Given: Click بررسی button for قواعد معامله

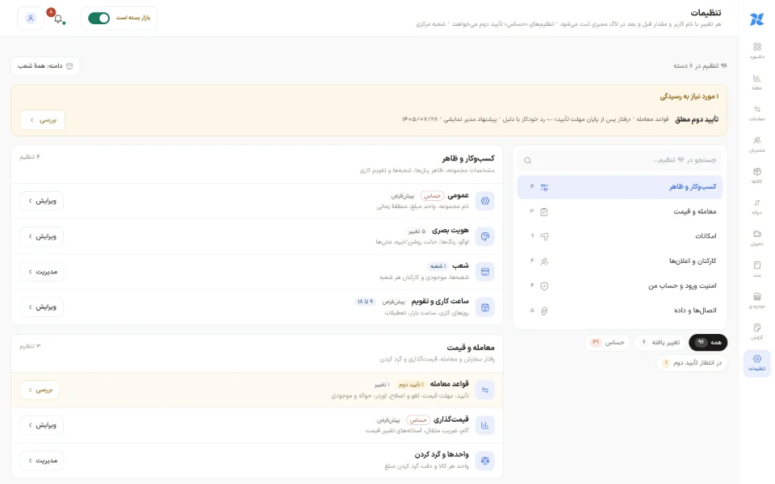Looking at the screenshot, I should 40,390.
